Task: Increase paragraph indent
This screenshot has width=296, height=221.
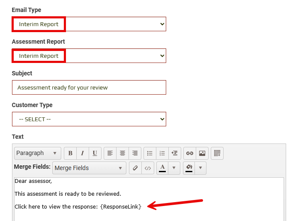Action: click(x=174, y=153)
